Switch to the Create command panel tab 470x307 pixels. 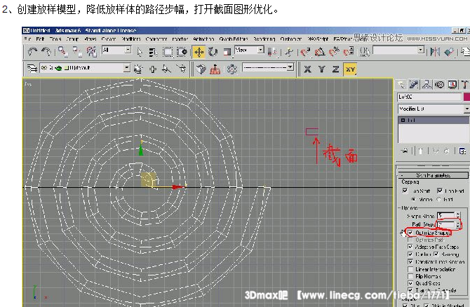(x=401, y=85)
